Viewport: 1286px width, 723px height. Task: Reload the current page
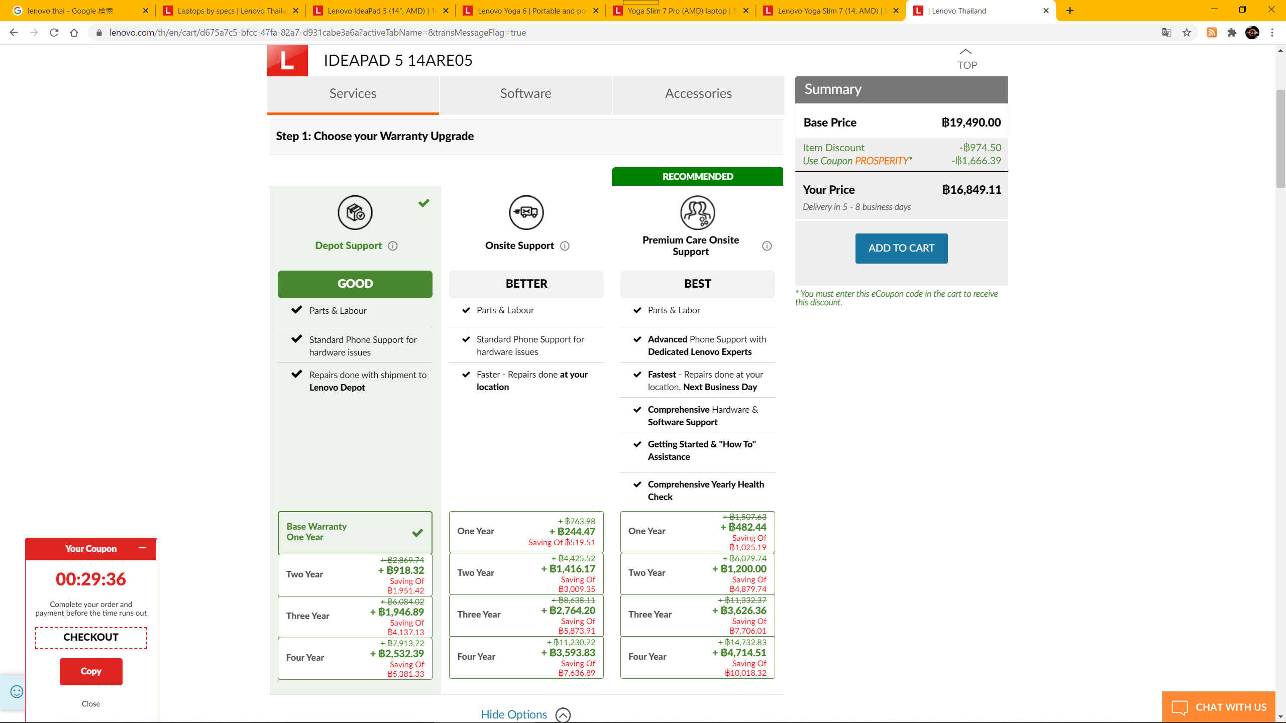[54, 33]
